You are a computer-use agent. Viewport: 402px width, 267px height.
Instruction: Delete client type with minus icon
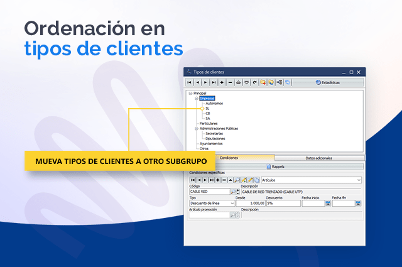tap(231, 82)
